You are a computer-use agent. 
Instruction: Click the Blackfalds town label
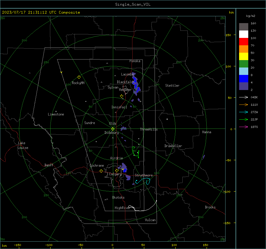click(x=126, y=82)
